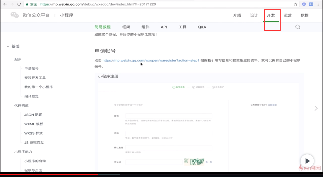The image size is (323, 177).
Task: Open JSON 配置 in the sidebar
Action: [x=33, y=115]
